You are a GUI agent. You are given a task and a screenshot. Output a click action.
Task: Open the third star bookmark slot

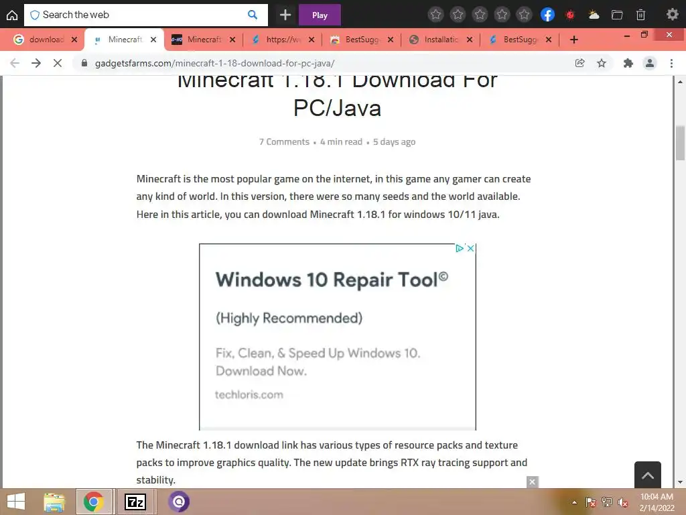480,15
